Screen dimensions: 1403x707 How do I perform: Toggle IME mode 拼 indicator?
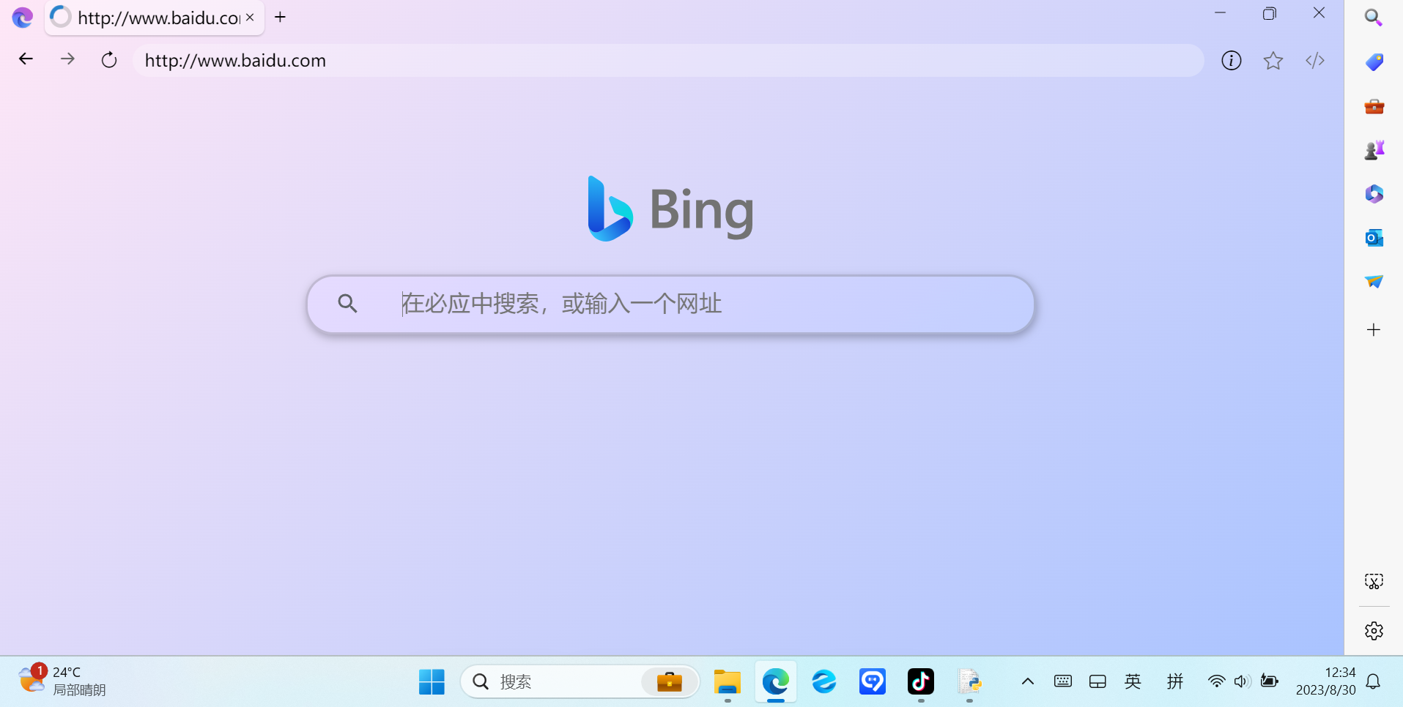tap(1175, 681)
